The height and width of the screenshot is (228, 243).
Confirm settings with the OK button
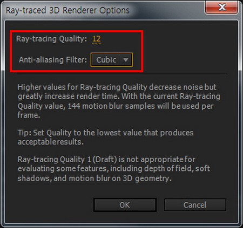pyautogui.click(x=125, y=205)
